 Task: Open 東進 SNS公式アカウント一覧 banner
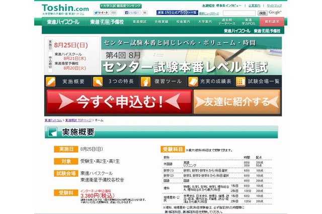[177, 13]
